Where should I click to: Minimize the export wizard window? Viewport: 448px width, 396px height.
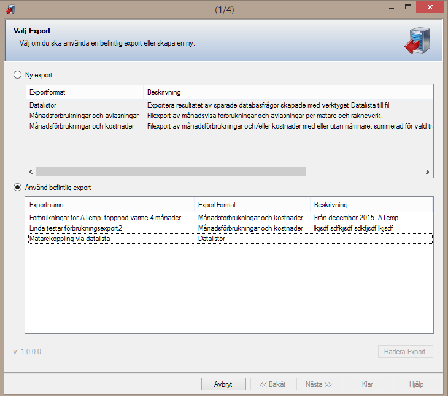point(392,7)
